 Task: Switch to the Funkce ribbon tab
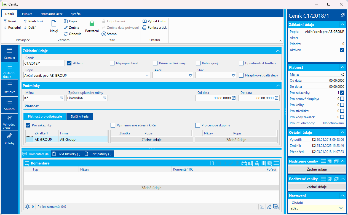point(27,14)
